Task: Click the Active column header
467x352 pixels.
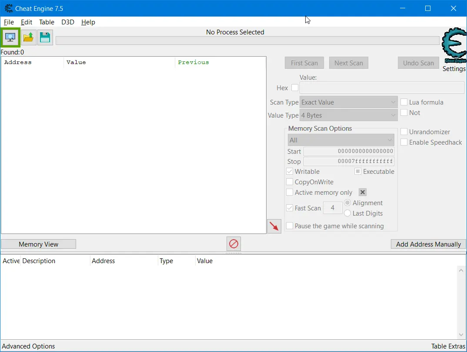Action: [11, 261]
